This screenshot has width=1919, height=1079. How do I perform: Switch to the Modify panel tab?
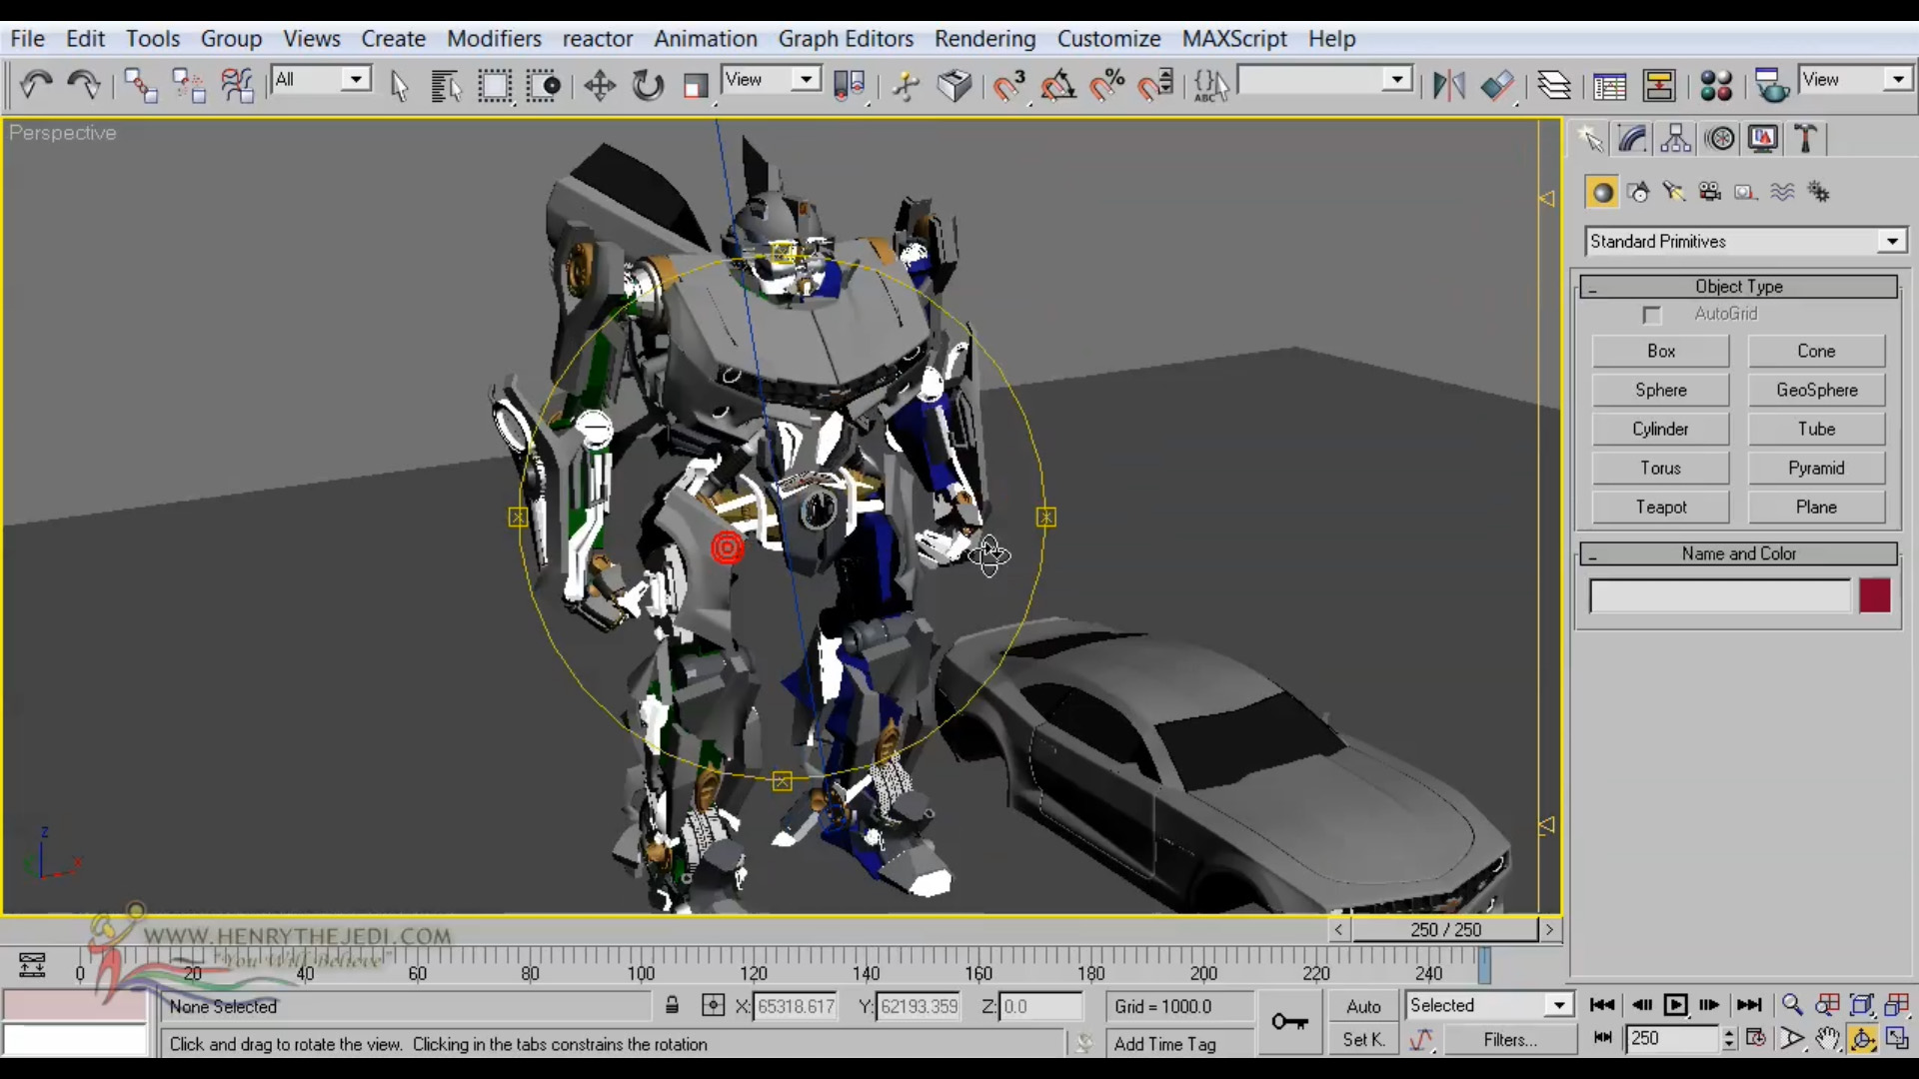point(1633,139)
